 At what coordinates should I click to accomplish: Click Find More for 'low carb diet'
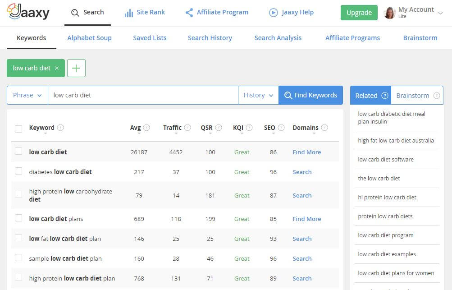pyautogui.click(x=307, y=152)
